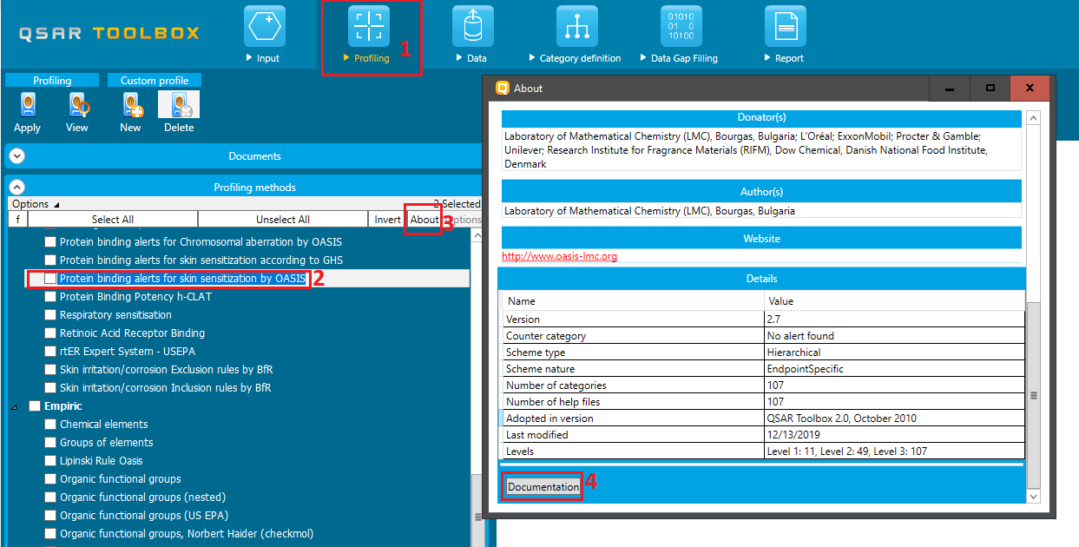Screen dimensions: 1079x547
Task: Check Organic functional groups (nested)
Action: coord(51,498)
